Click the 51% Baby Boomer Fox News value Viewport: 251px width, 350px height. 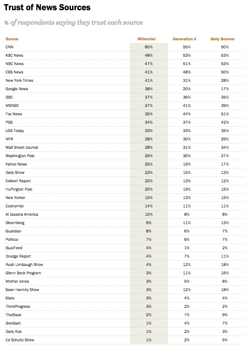click(x=225, y=114)
